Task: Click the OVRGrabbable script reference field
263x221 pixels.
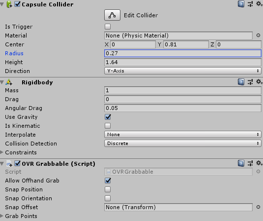Action: click(178, 172)
